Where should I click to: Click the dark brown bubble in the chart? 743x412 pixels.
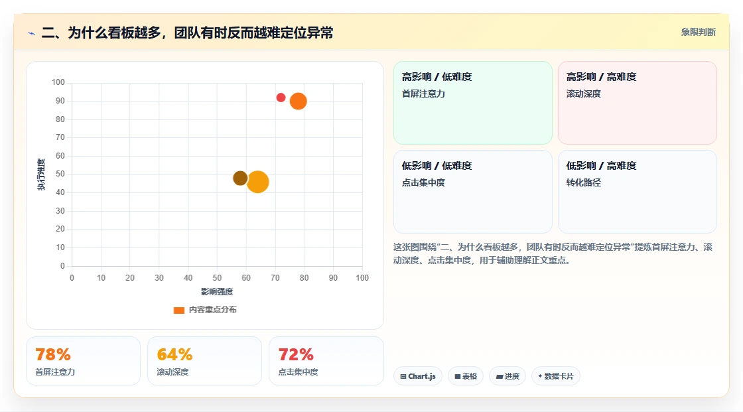[x=240, y=178]
